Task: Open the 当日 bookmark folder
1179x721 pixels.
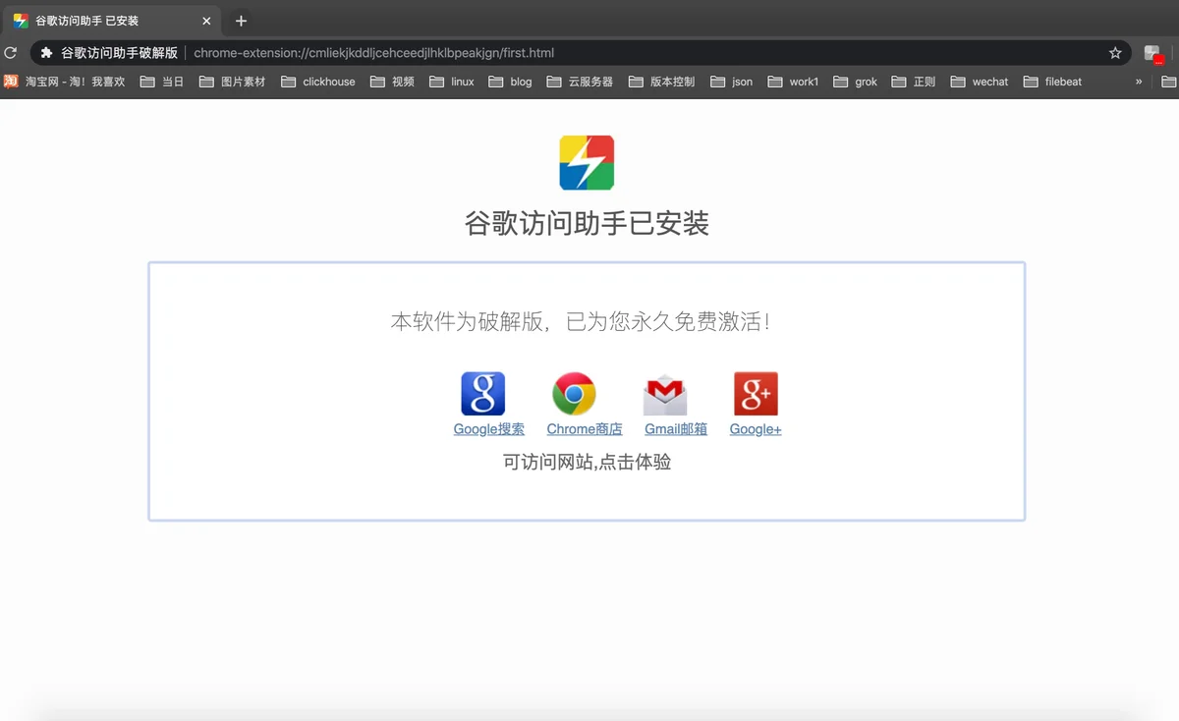Action: tap(162, 82)
